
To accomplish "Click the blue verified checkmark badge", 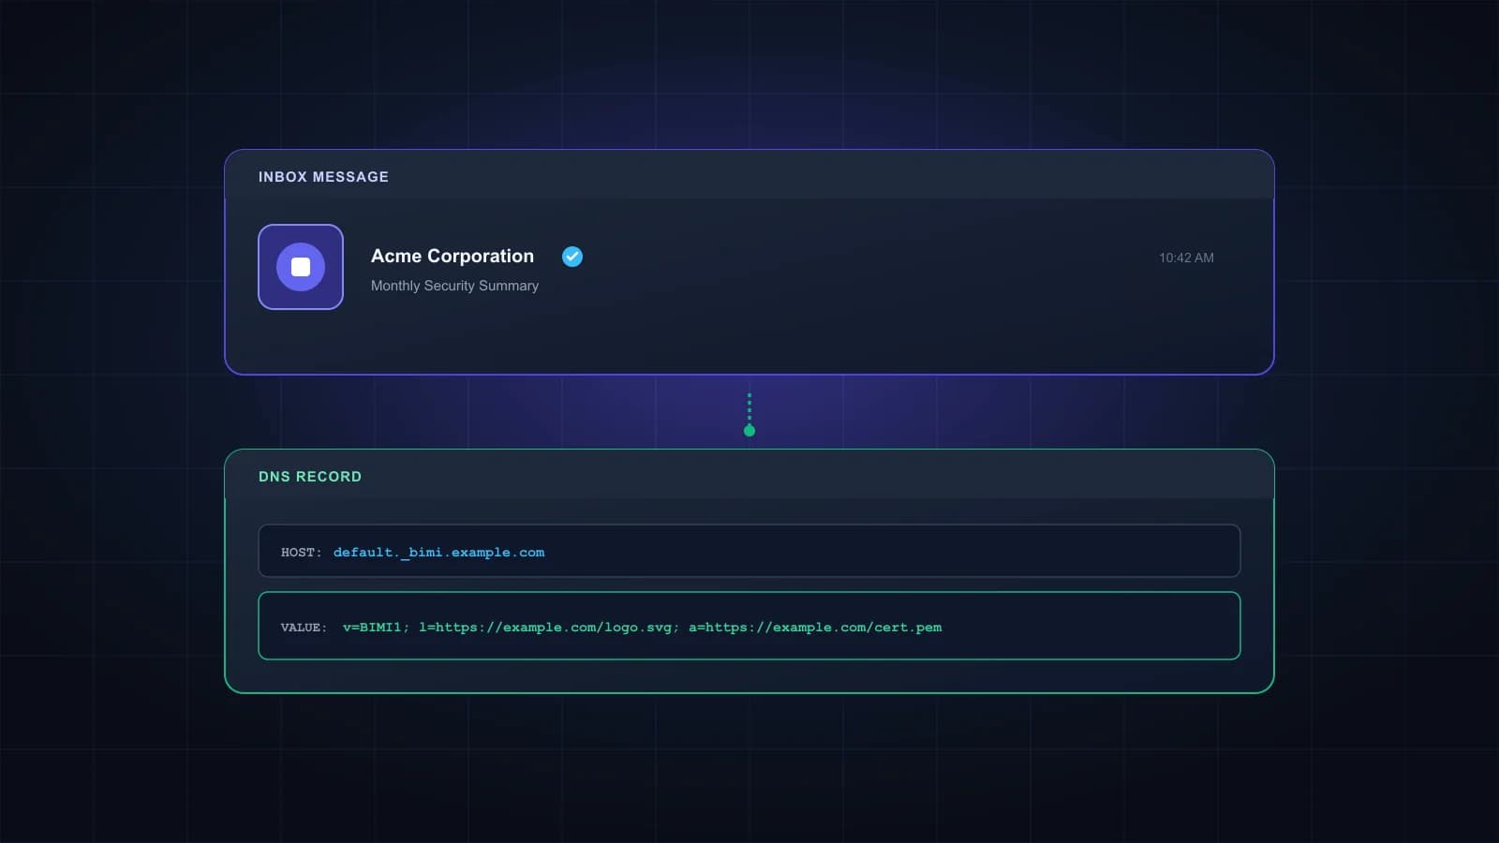I will click(x=572, y=257).
